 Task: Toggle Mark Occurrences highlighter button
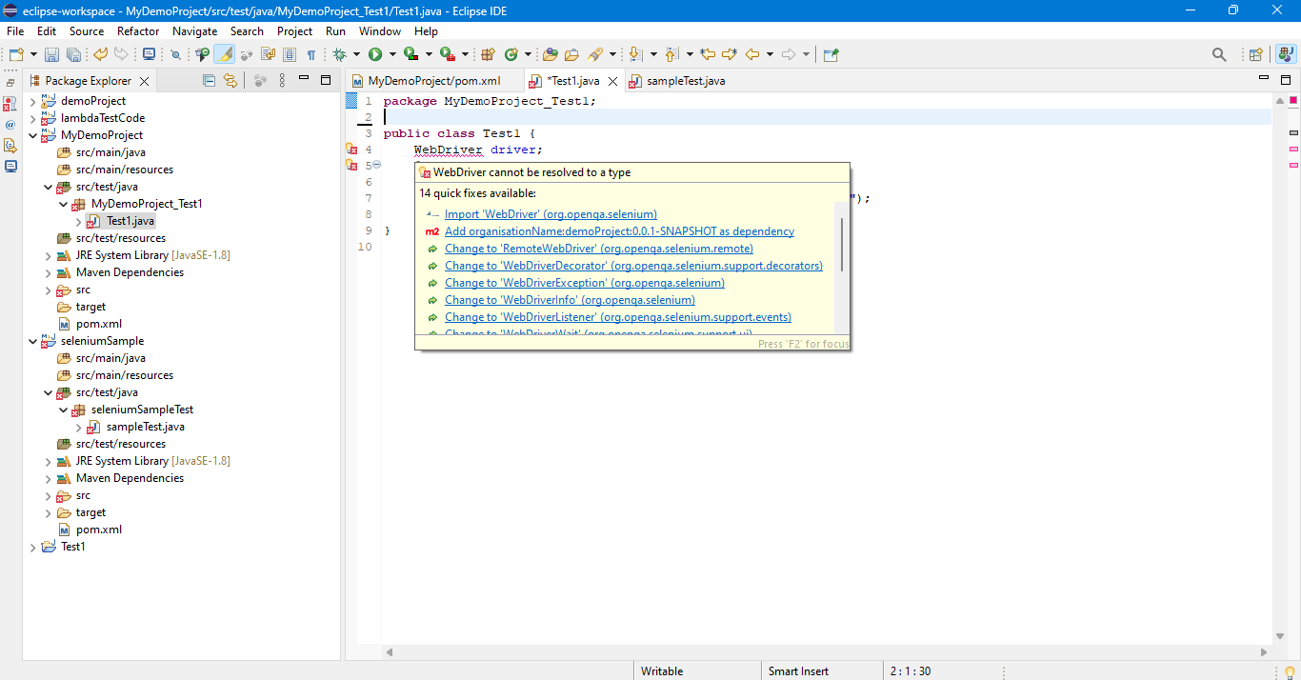[x=225, y=55]
